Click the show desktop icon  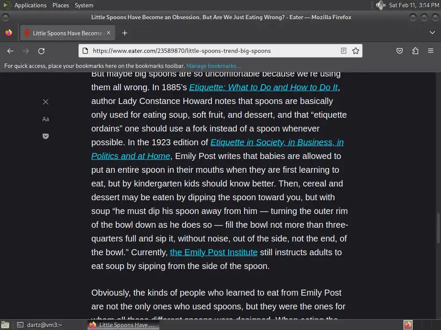click(5, 325)
